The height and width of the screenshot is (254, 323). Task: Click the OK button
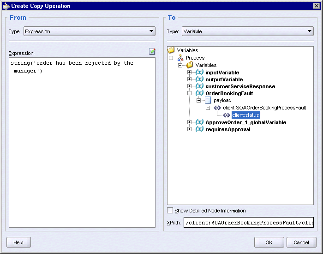[x=269, y=242]
